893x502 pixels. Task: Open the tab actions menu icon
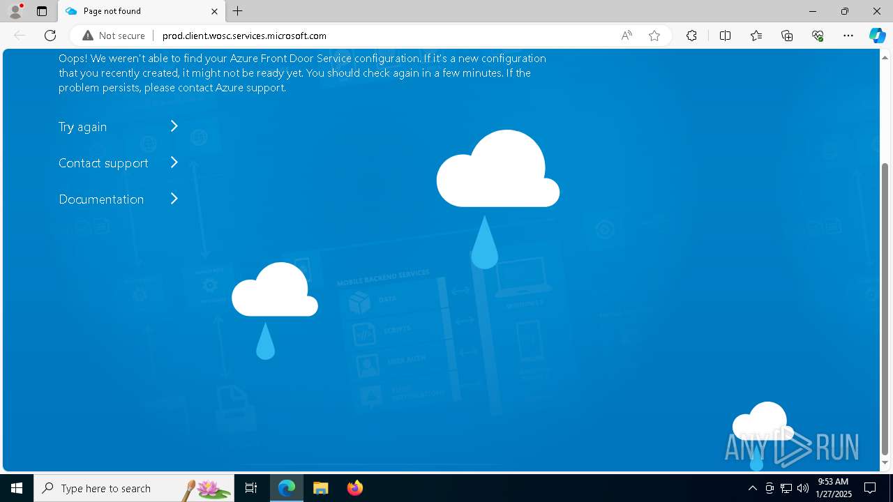point(42,11)
